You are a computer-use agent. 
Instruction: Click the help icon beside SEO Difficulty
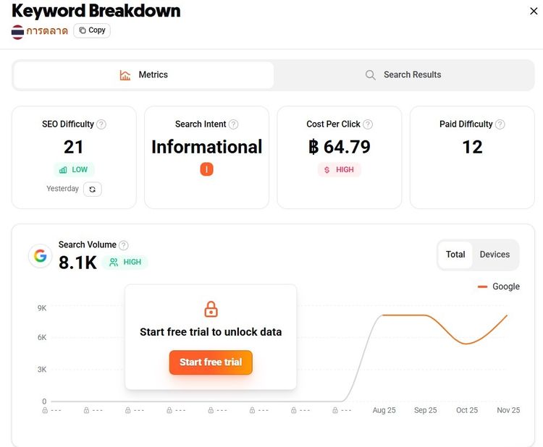pos(101,124)
